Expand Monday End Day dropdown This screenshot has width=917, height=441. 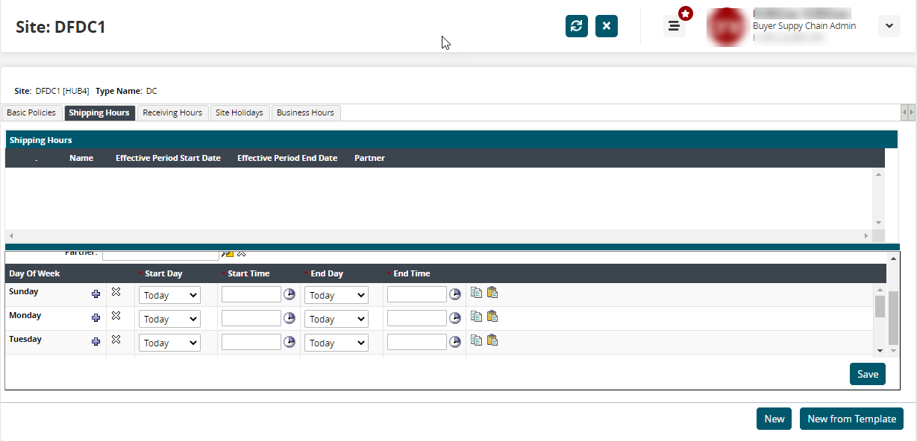pos(336,320)
